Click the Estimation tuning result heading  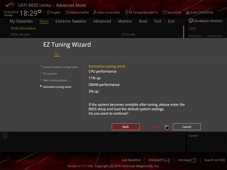[x=107, y=66]
